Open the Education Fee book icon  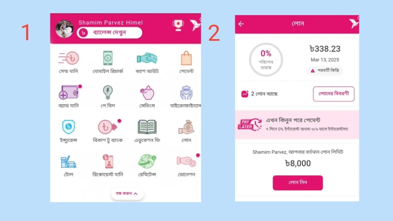pyautogui.click(x=147, y=127)
